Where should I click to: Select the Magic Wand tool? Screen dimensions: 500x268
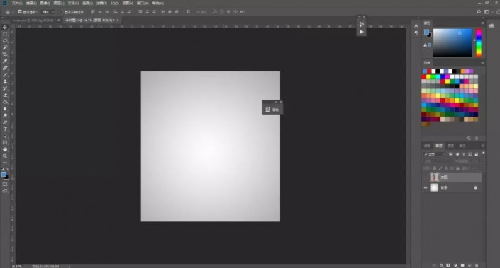[5, 47]
